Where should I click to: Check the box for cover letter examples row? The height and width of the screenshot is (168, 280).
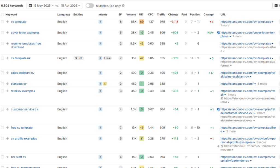[x=2, y=33]
